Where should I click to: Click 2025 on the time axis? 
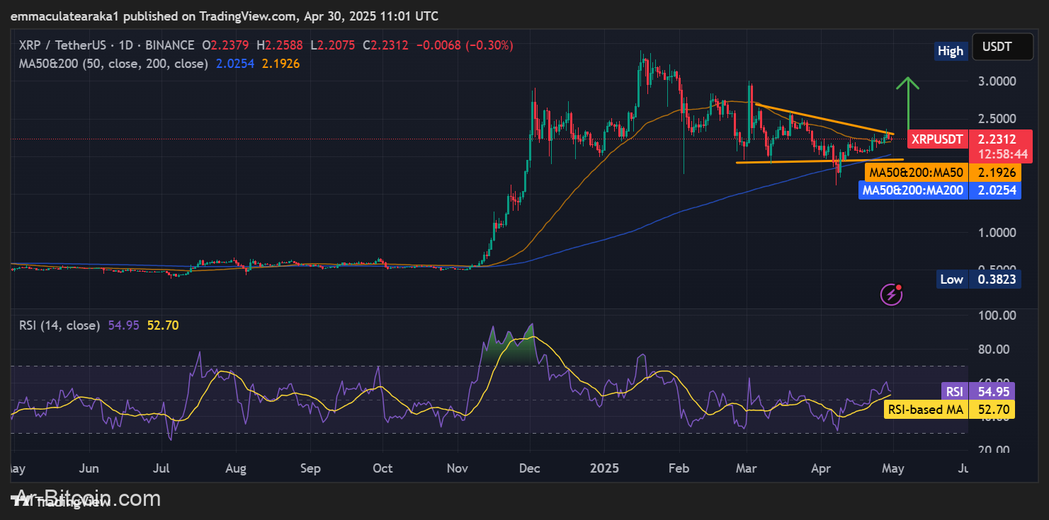click(604, 468)
